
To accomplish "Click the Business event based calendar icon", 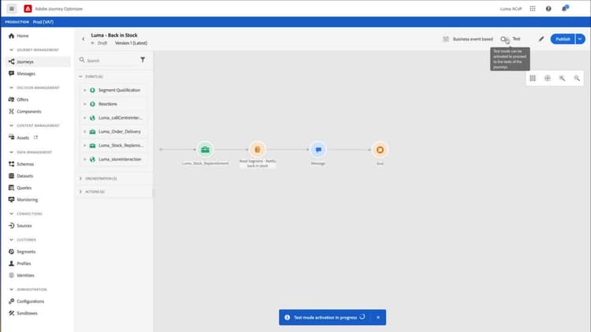I will 446,39.
